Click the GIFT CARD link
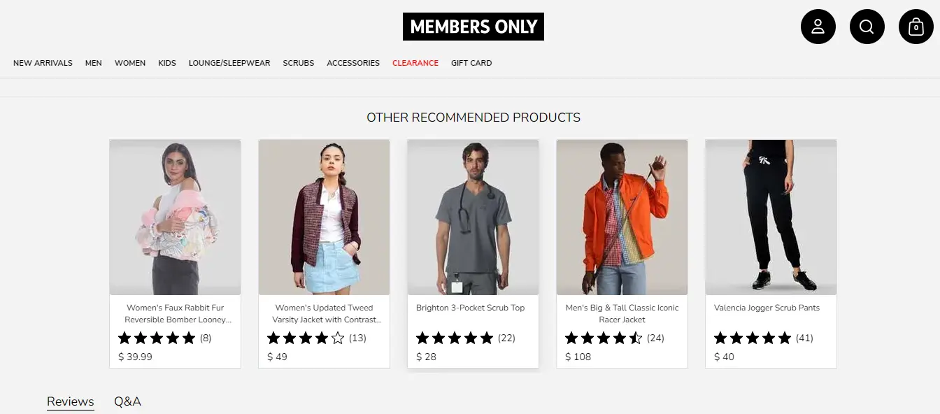The height and width of the screenshot is (414, 940). [471, 63]
